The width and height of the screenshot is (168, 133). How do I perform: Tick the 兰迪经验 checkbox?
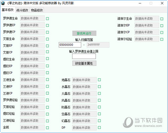pyautogui.click(x=47, y=121)
